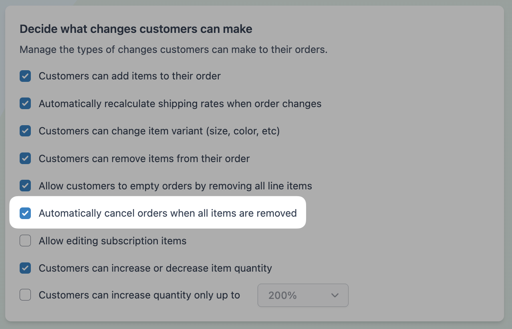Toggle the 'Allow customers to empty orders' checkbox

point(25,186)
